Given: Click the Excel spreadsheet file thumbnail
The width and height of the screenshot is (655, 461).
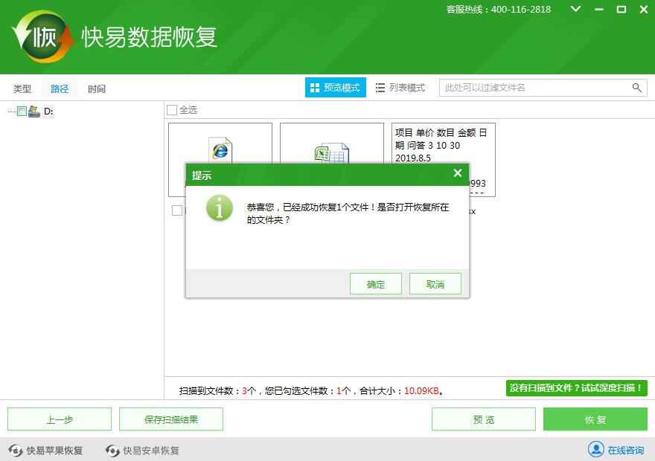Looking at the screenshot, I should (332, 151).
